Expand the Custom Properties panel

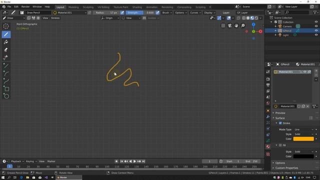click(286, 168)
